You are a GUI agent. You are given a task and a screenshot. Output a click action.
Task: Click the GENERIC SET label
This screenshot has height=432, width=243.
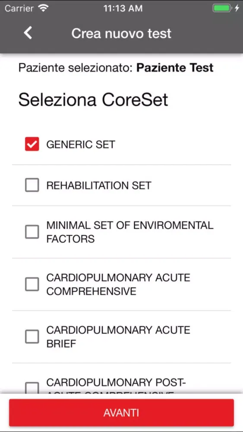click(81, 144)
